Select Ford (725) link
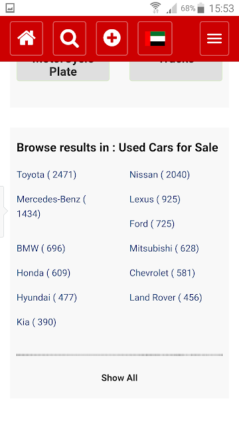239x425 pixels. (x=152, y=224)
